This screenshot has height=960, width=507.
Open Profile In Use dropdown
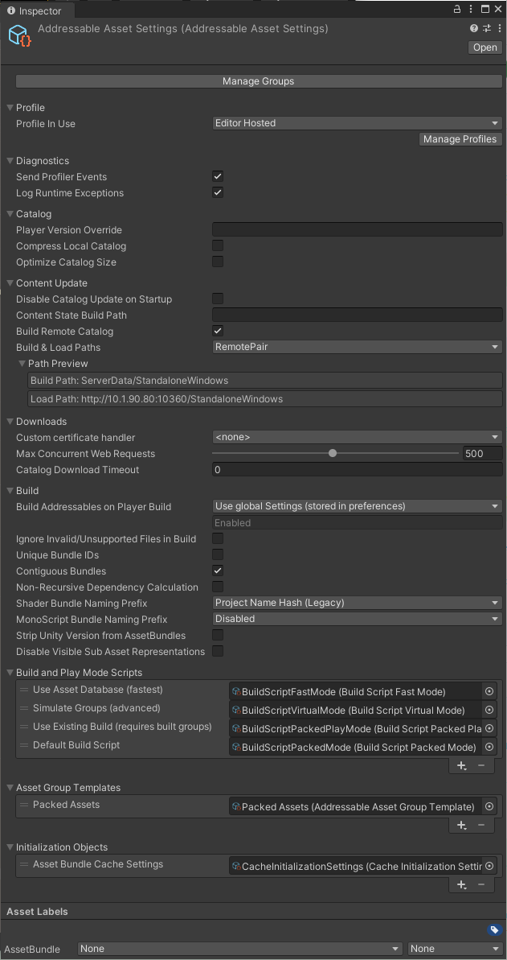point(358,123)
